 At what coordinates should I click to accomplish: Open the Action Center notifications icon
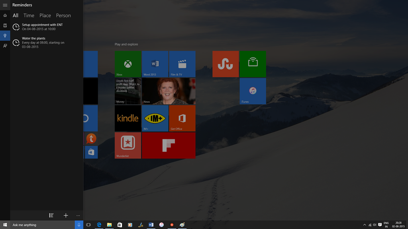380,225
